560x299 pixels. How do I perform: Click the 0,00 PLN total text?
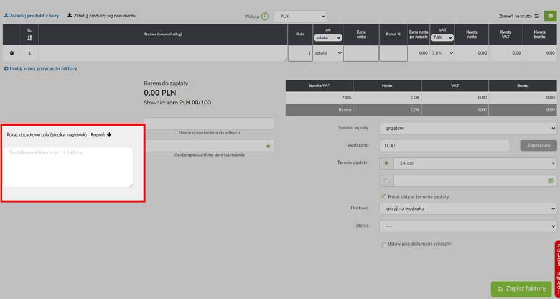[160, 93]
